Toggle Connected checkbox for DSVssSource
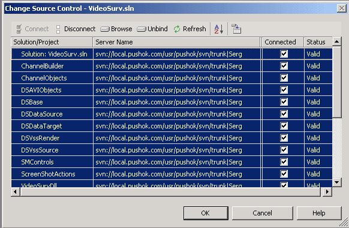Image resolution: width=349 pixels, height=228 pixels. [x=284, y=150]
